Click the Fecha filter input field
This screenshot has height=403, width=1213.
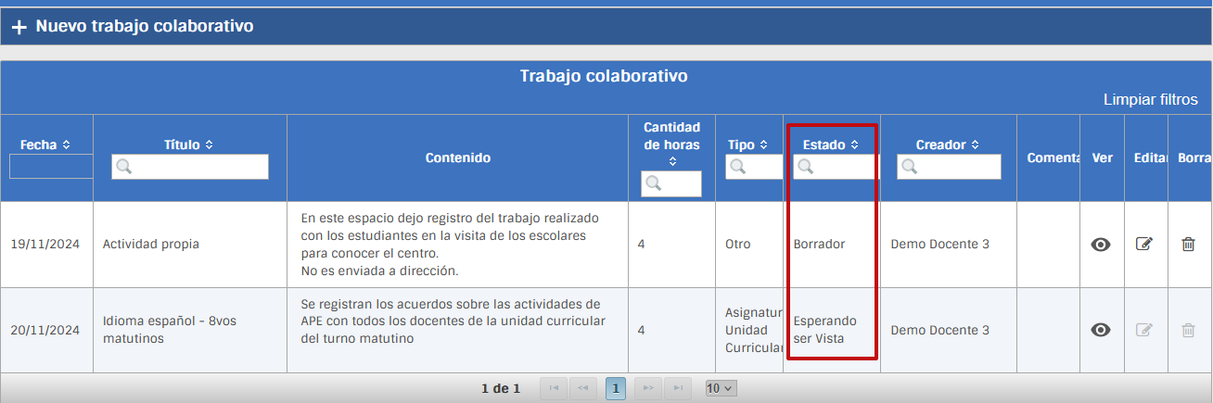point(51,167)
